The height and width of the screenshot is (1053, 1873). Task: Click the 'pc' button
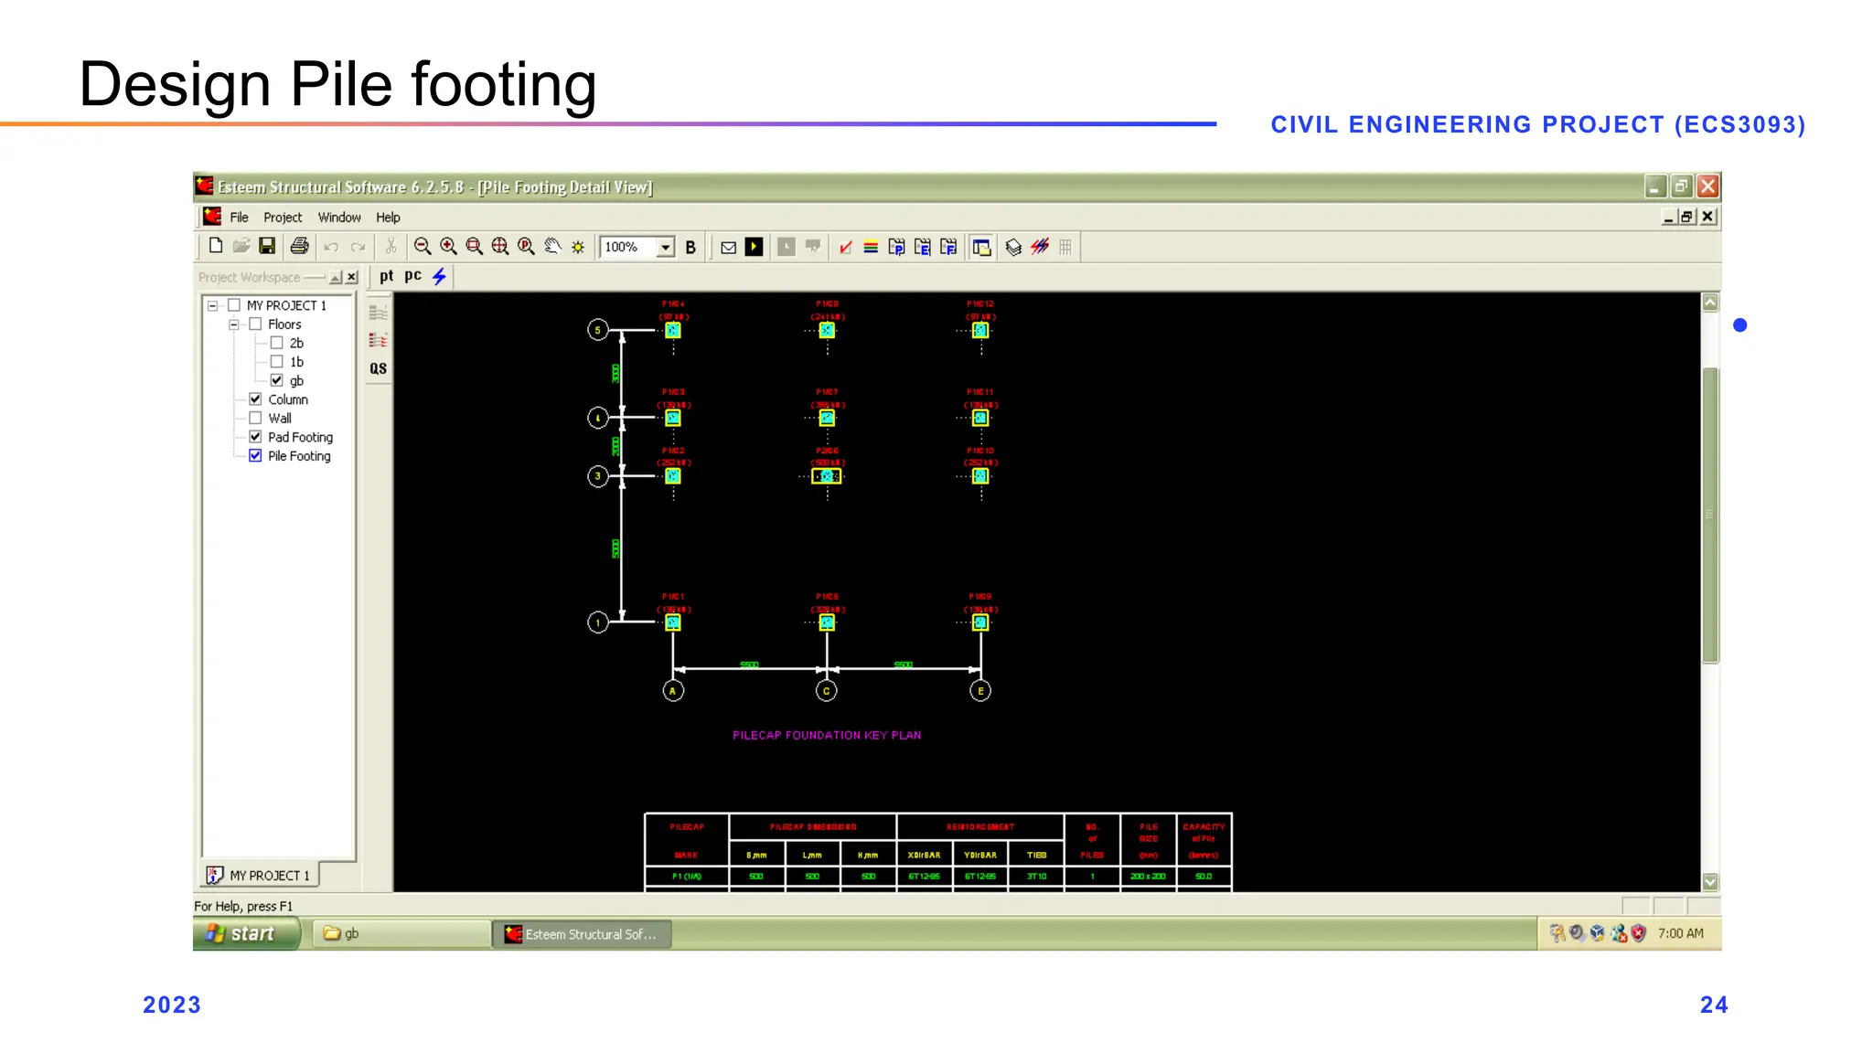[x=413, y=276]
